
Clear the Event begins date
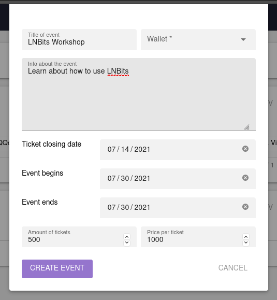(245, 178)
